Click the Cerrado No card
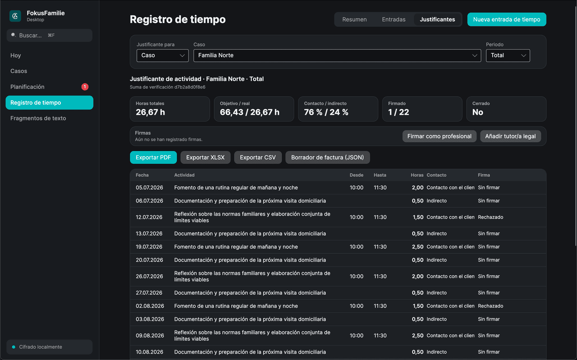Screen dimensions: 577x360 click(506, 109)
